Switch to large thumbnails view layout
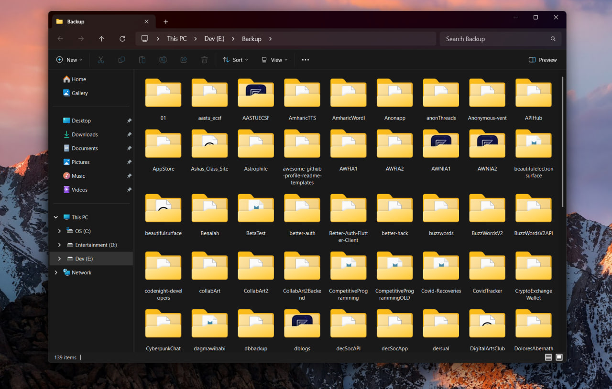 pos(559,357)
